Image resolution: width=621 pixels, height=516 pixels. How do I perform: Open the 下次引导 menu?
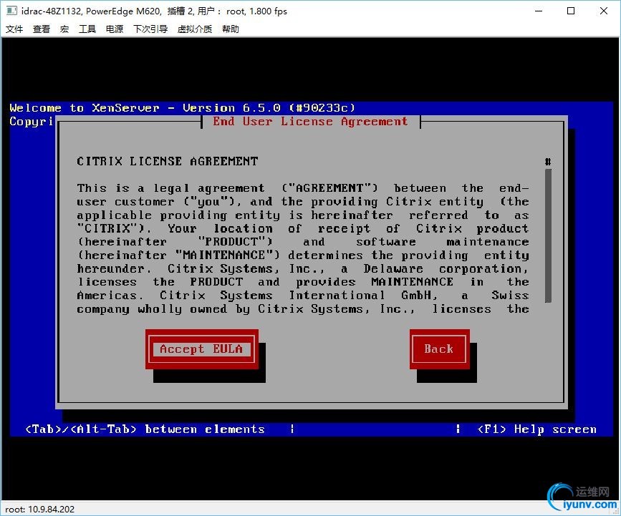150,29
